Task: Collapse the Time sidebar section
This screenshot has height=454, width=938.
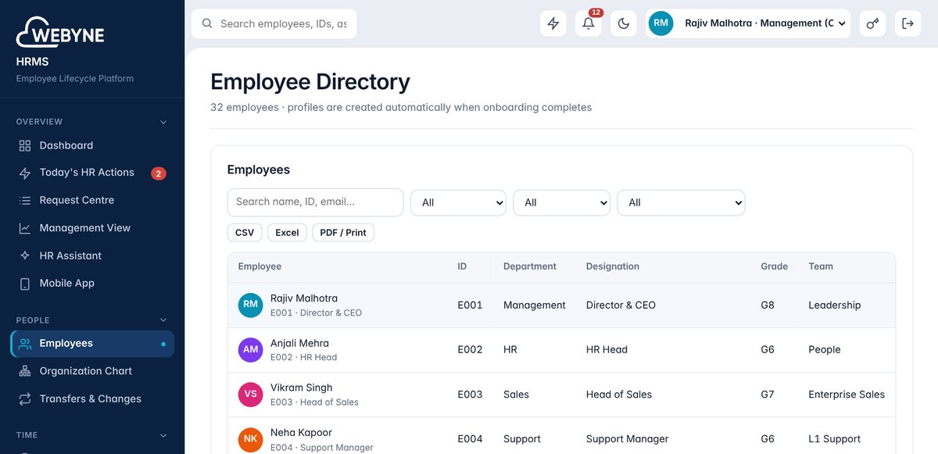Action: click(x=163, y=435)
